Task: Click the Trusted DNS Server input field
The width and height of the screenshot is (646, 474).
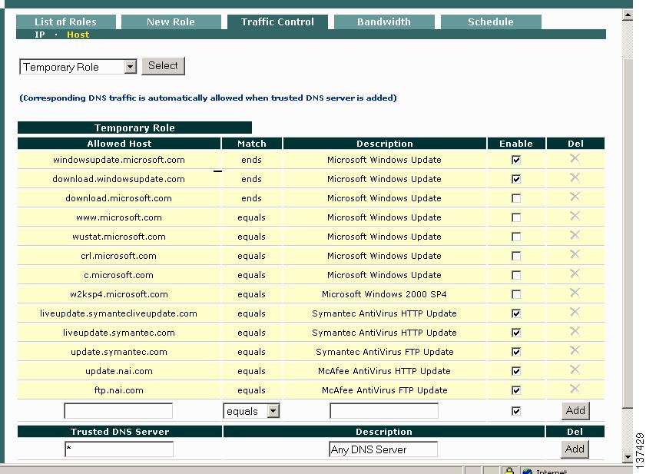Action: [x=119, y=449]
